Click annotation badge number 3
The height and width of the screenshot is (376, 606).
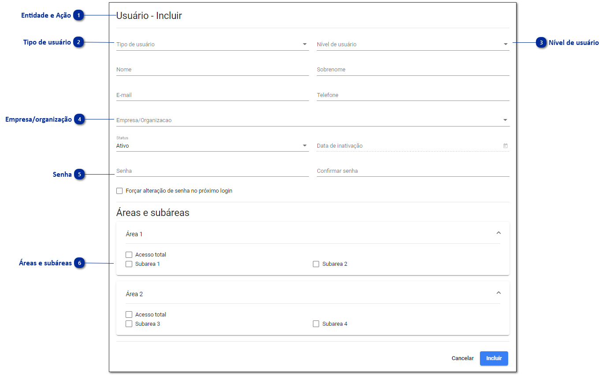541,43
